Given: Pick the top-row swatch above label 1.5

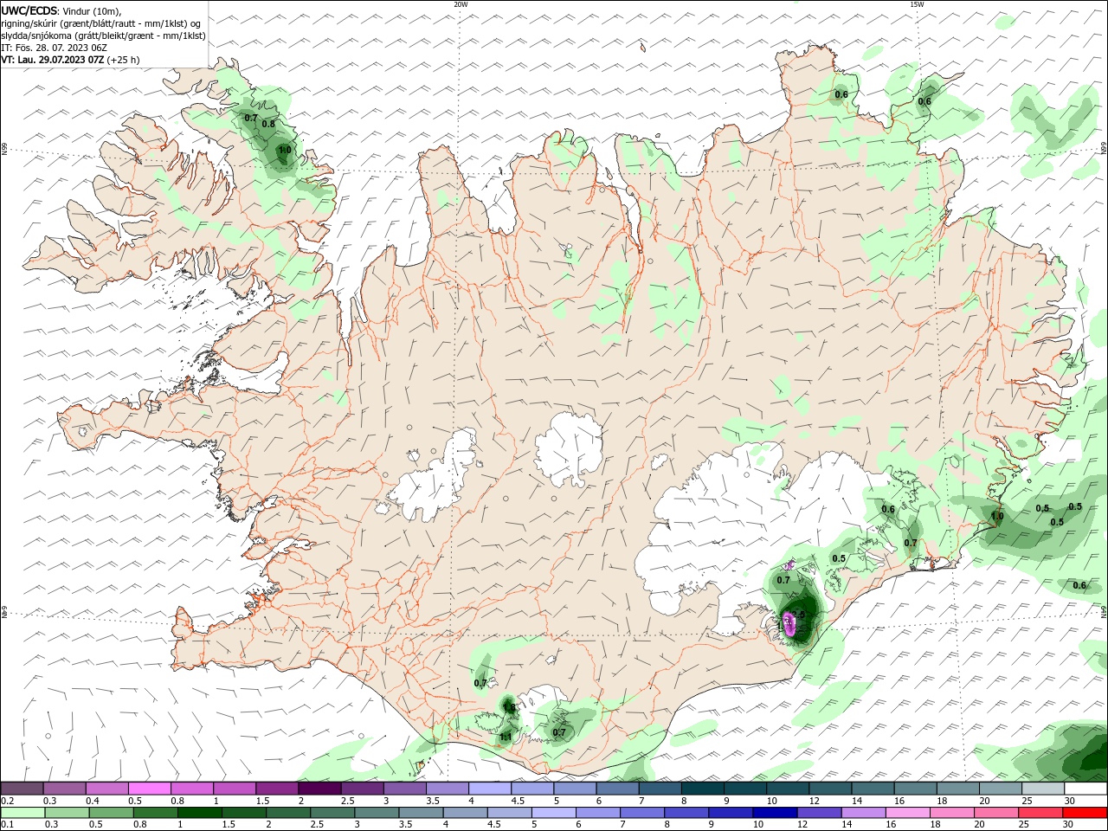Looking at the screenshot, I should pyautogui.click(x=277, y=789).
